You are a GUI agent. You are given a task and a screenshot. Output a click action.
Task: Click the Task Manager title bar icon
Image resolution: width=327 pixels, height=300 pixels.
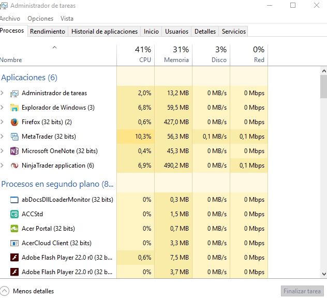pyautogui.click(x=4, y=5)
